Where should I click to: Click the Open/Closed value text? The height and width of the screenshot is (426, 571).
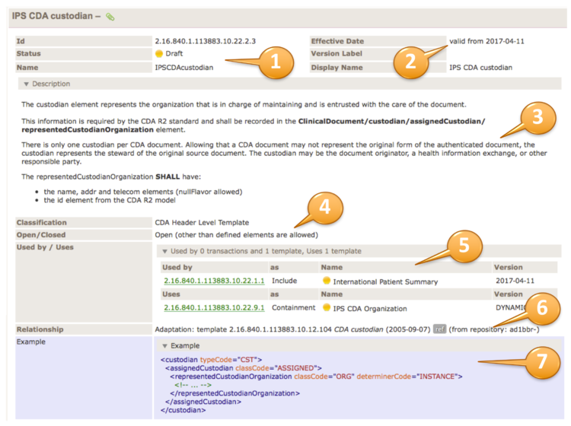[237, 235]
